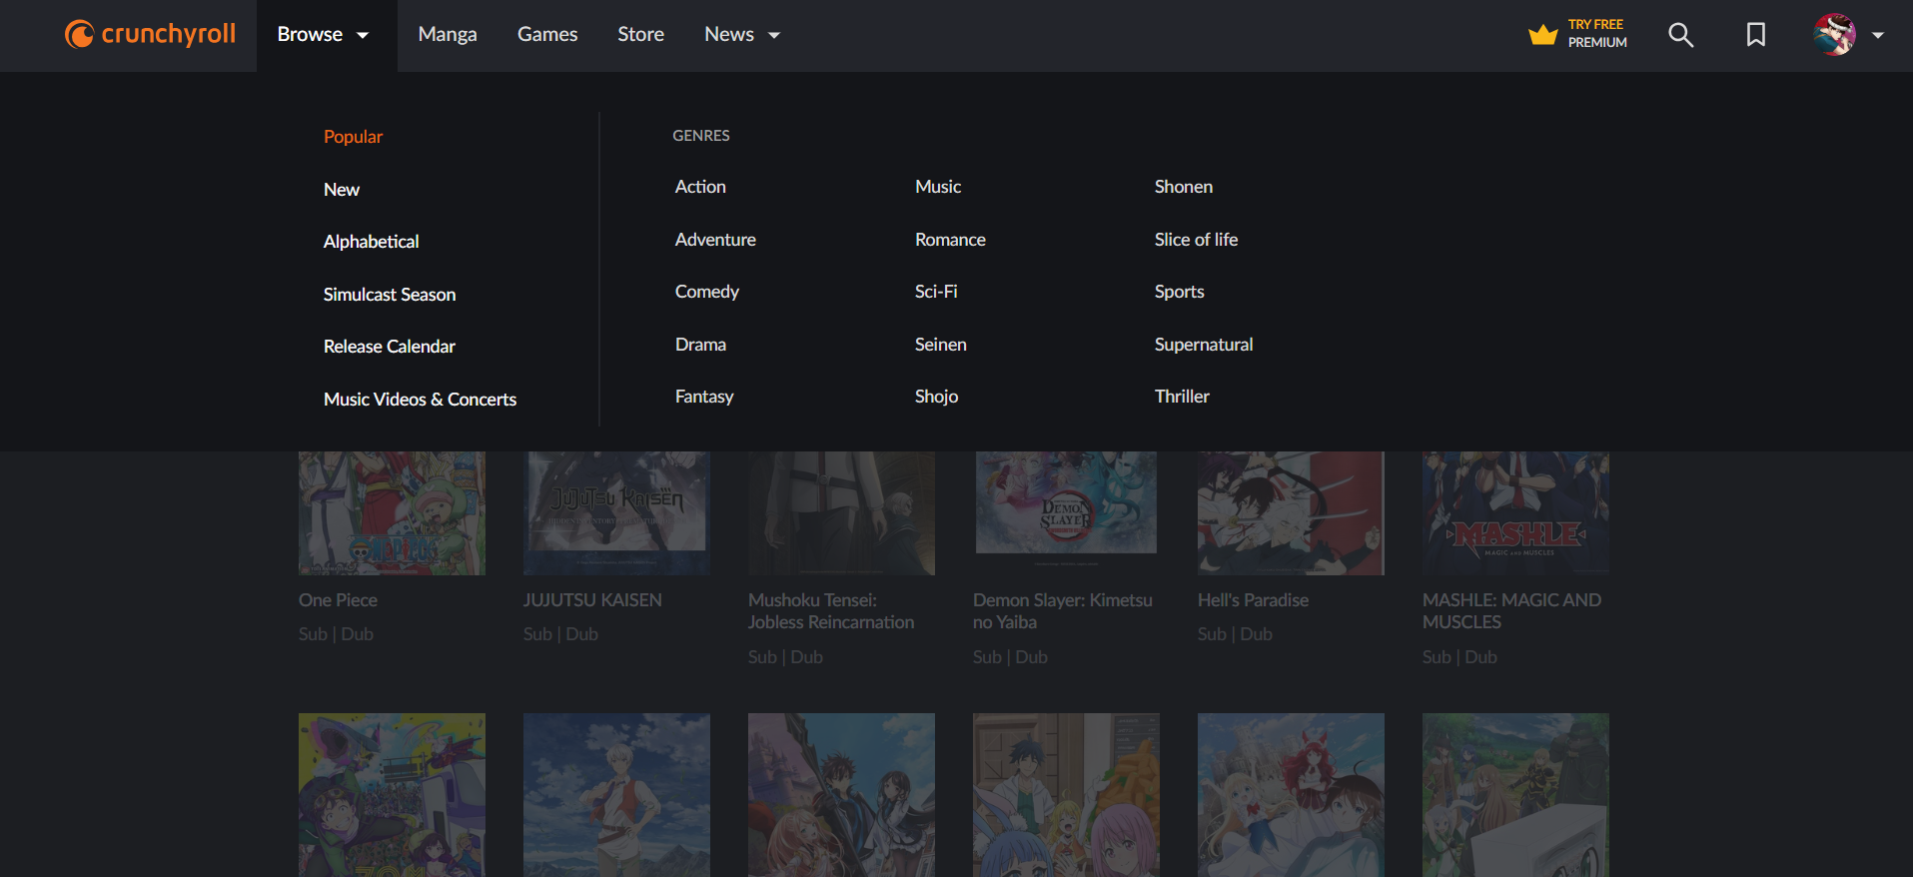Select the Slice of life genre
Screen dimensions: 1913x877
click(1196, 240)
